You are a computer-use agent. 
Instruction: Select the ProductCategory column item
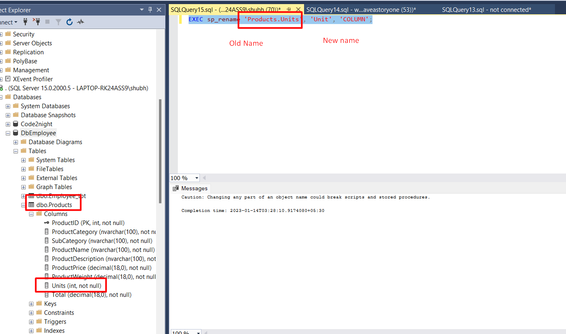[104, 232]
